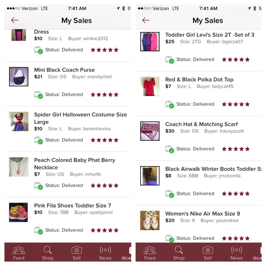The height and width of the screenshot is (266, 266).
Task: Open Spider Girl Halloween Costume thumbnail
Action: (x=19, y=122)
